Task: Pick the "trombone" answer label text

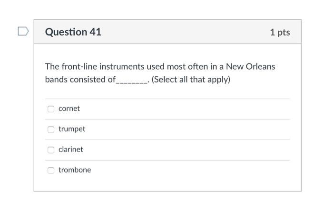Action: [75, 170]
